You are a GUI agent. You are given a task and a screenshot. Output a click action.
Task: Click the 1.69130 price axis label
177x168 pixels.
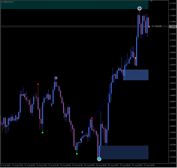173,83
